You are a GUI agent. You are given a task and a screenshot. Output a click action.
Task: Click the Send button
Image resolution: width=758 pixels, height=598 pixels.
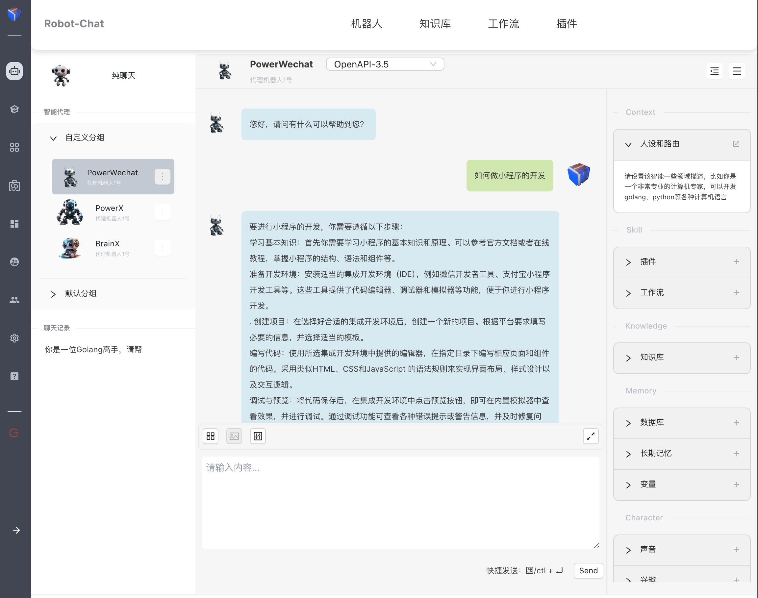[588, 571]
